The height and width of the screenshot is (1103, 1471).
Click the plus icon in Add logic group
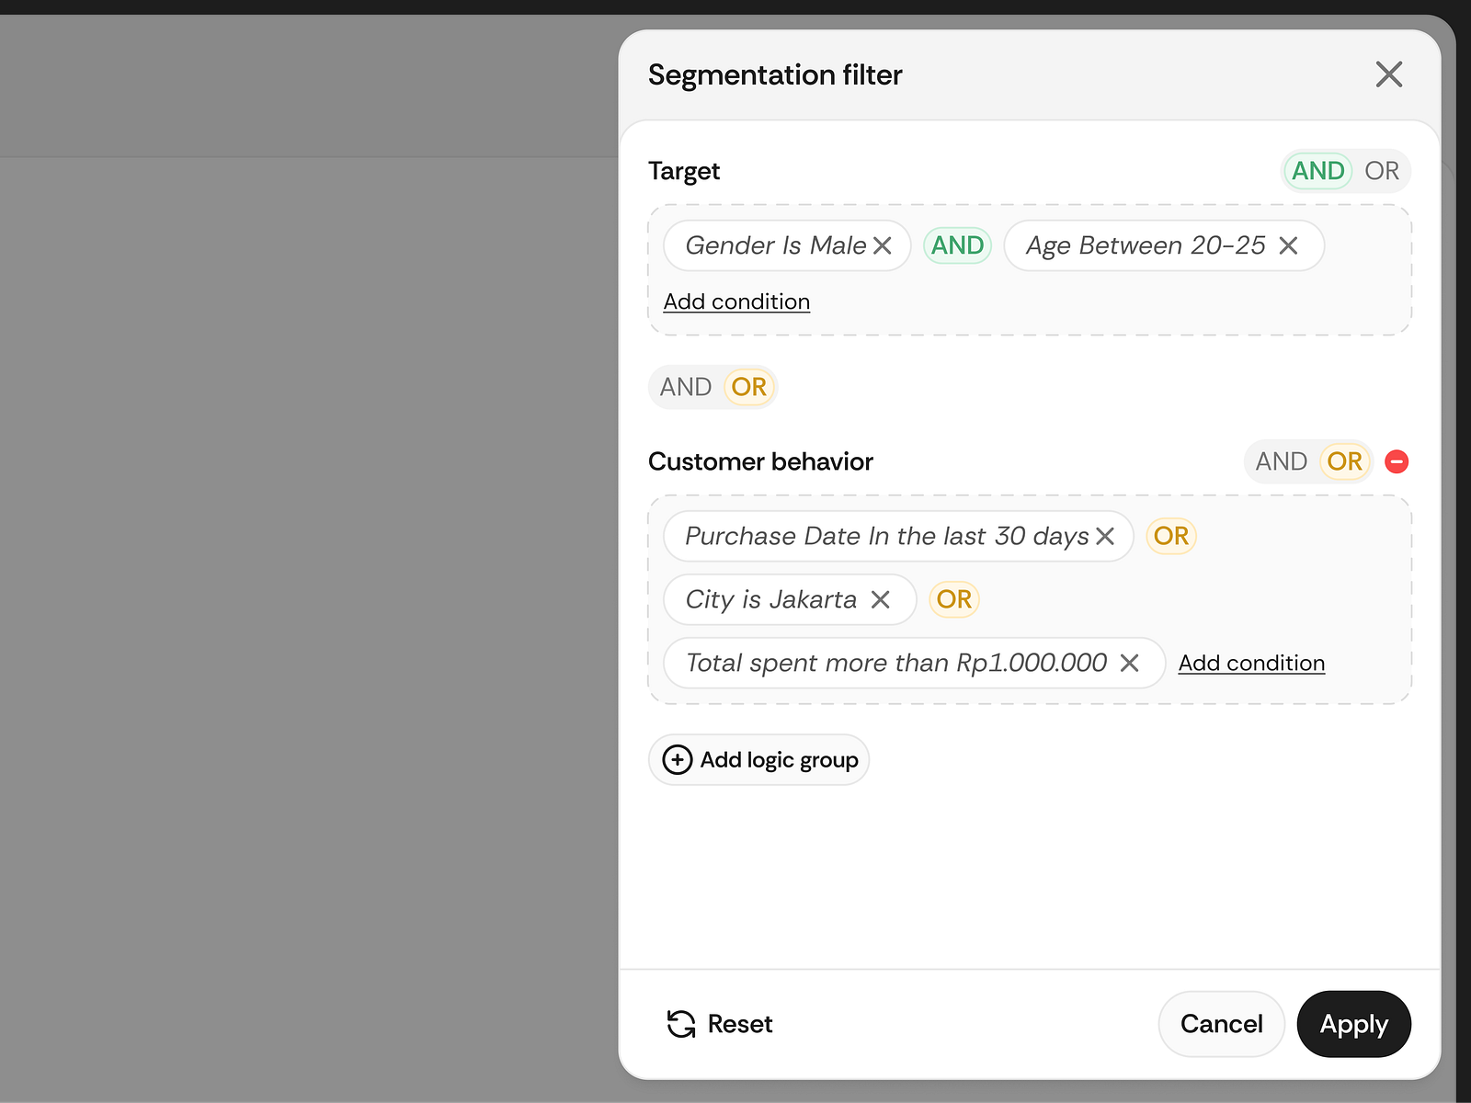click(678, 760)
